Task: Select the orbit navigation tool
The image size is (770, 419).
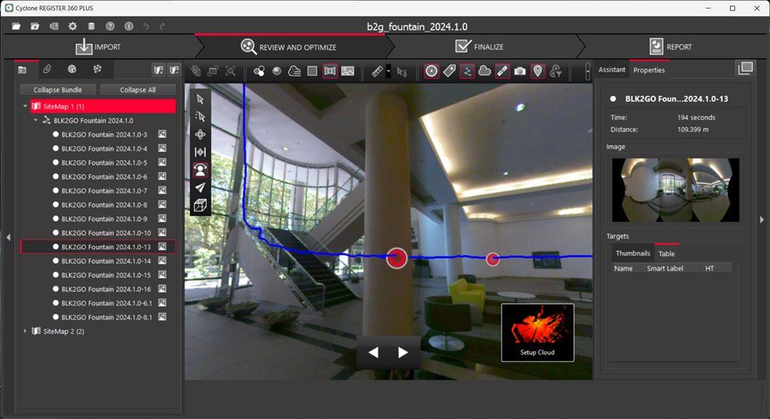Action: (x=201, y=134)
